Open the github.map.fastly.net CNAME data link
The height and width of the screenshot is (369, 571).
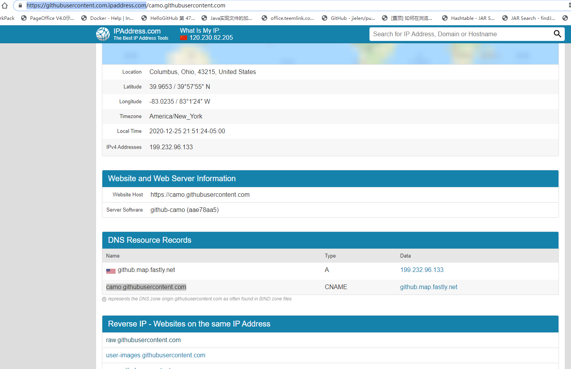[428, 287]
